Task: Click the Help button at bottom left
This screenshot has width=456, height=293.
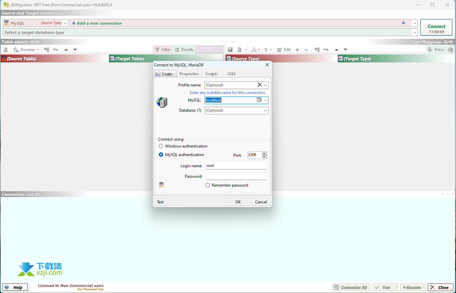Action: coord(15,287)
